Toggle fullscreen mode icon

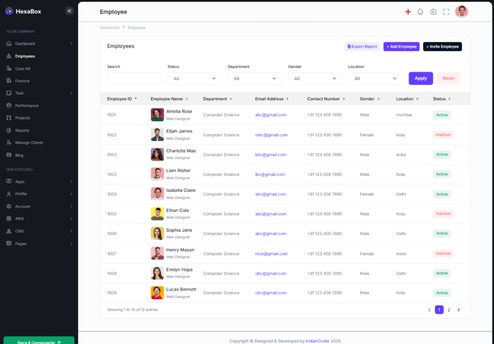(446, 12)
